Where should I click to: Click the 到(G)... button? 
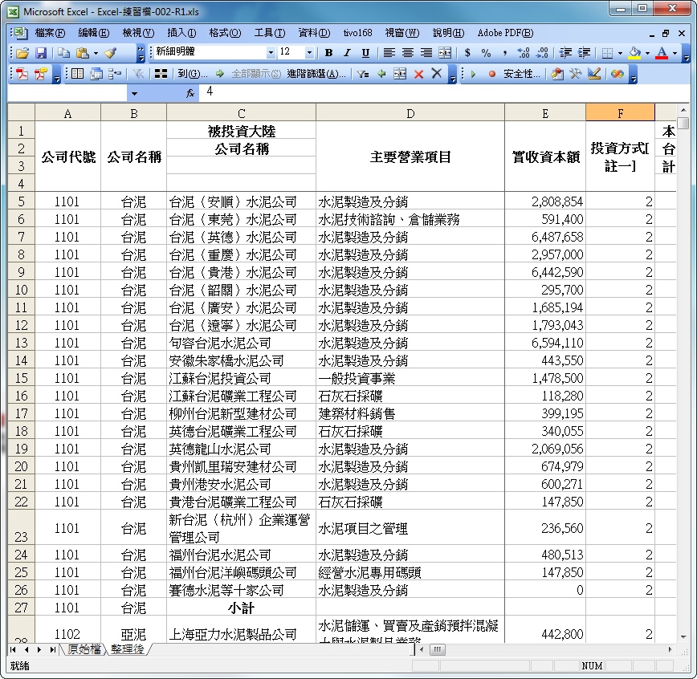click(x=192, y=74)
